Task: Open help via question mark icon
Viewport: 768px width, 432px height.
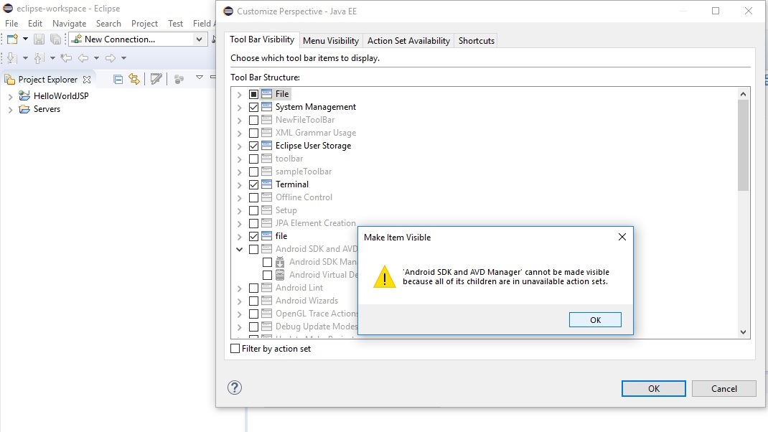Action: (x=235, y=388)
